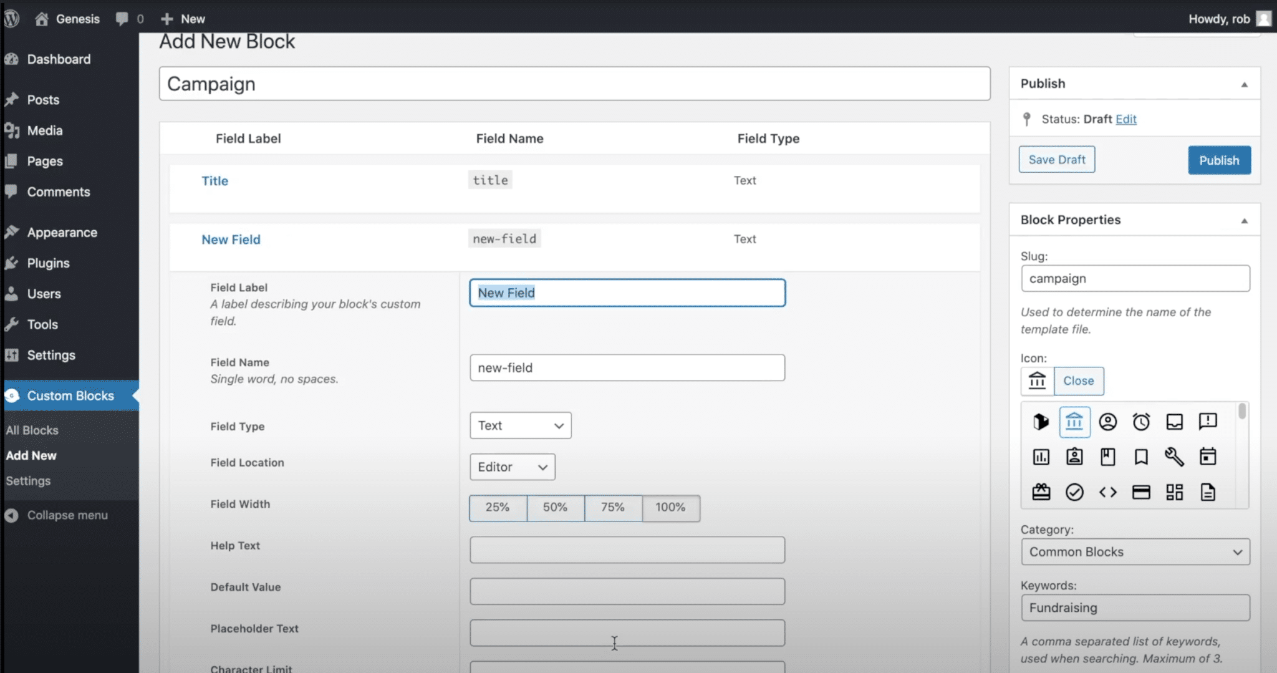Select the credit card icon
Viewport: 1277px width, 673px height.
tap(1142, 492)
